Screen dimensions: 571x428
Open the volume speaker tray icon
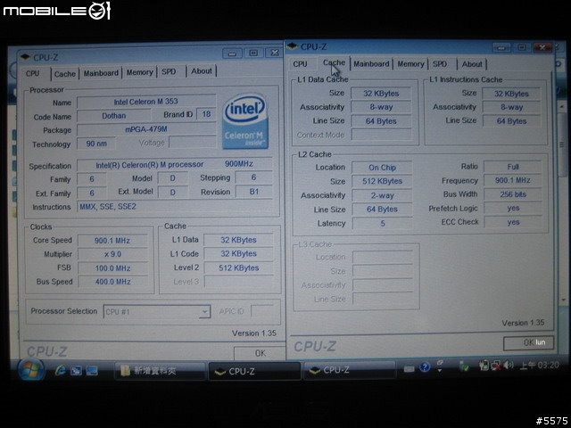click(509, 365)
